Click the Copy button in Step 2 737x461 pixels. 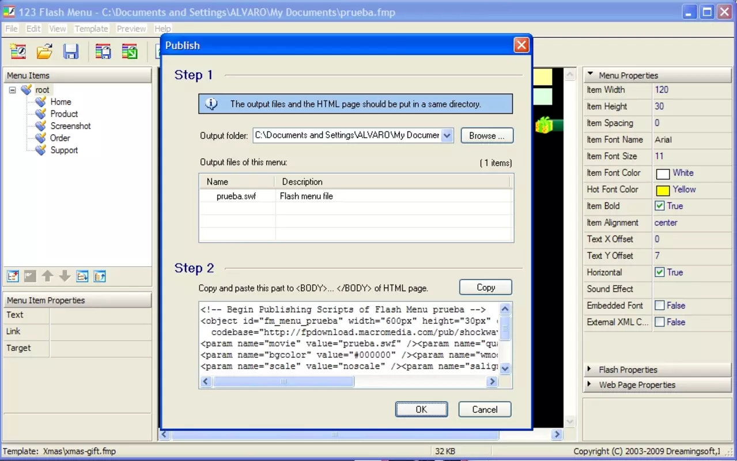(486, 287)
